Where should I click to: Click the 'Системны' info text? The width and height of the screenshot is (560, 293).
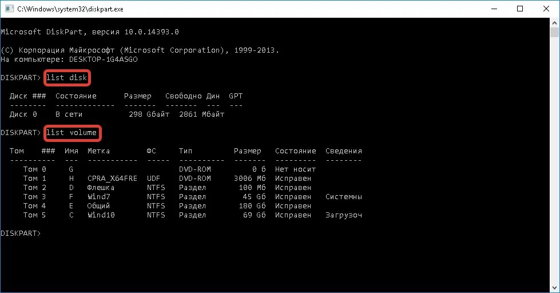point(344,196)
